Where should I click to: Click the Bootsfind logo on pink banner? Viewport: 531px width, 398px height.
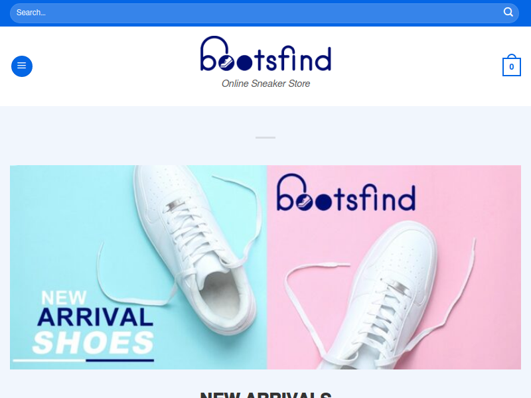click(346, 192)
